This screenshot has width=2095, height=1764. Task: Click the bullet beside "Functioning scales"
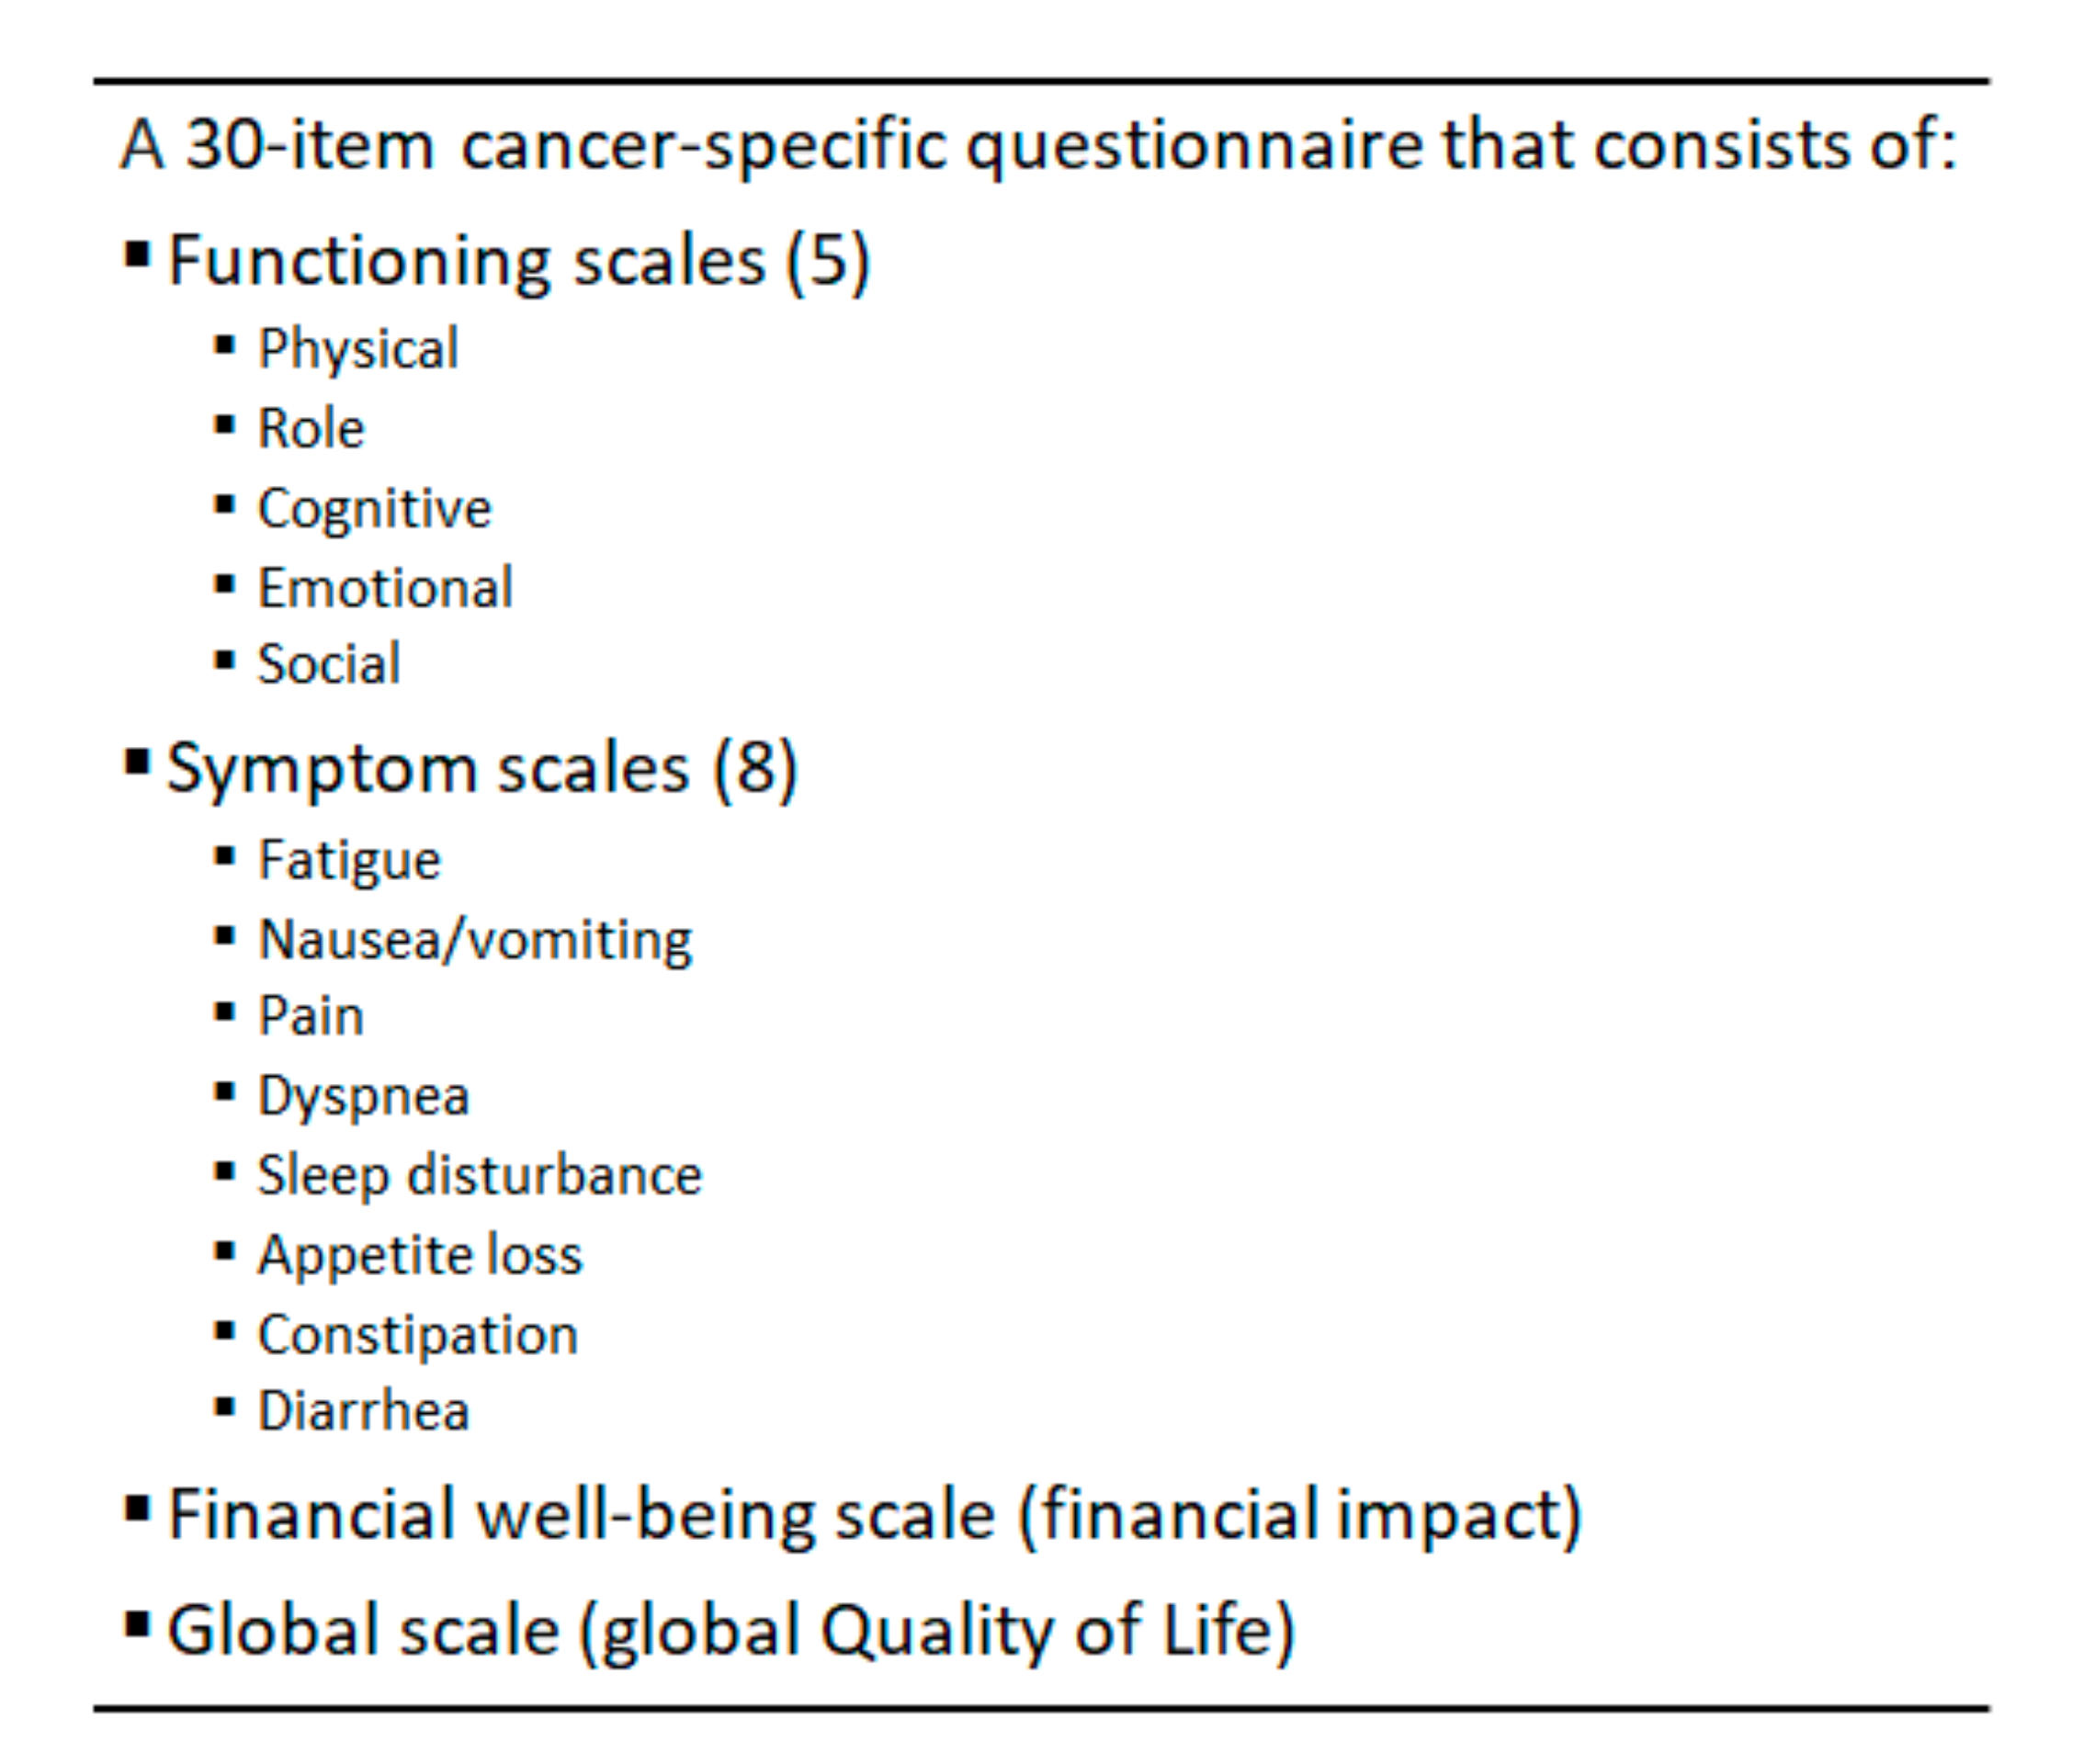click(137, 255)
